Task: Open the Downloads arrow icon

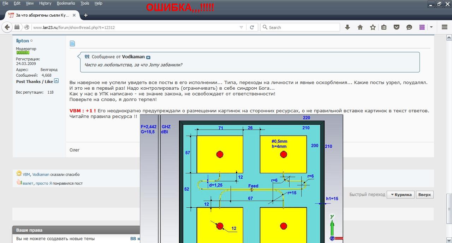Action: pos(347,27)
